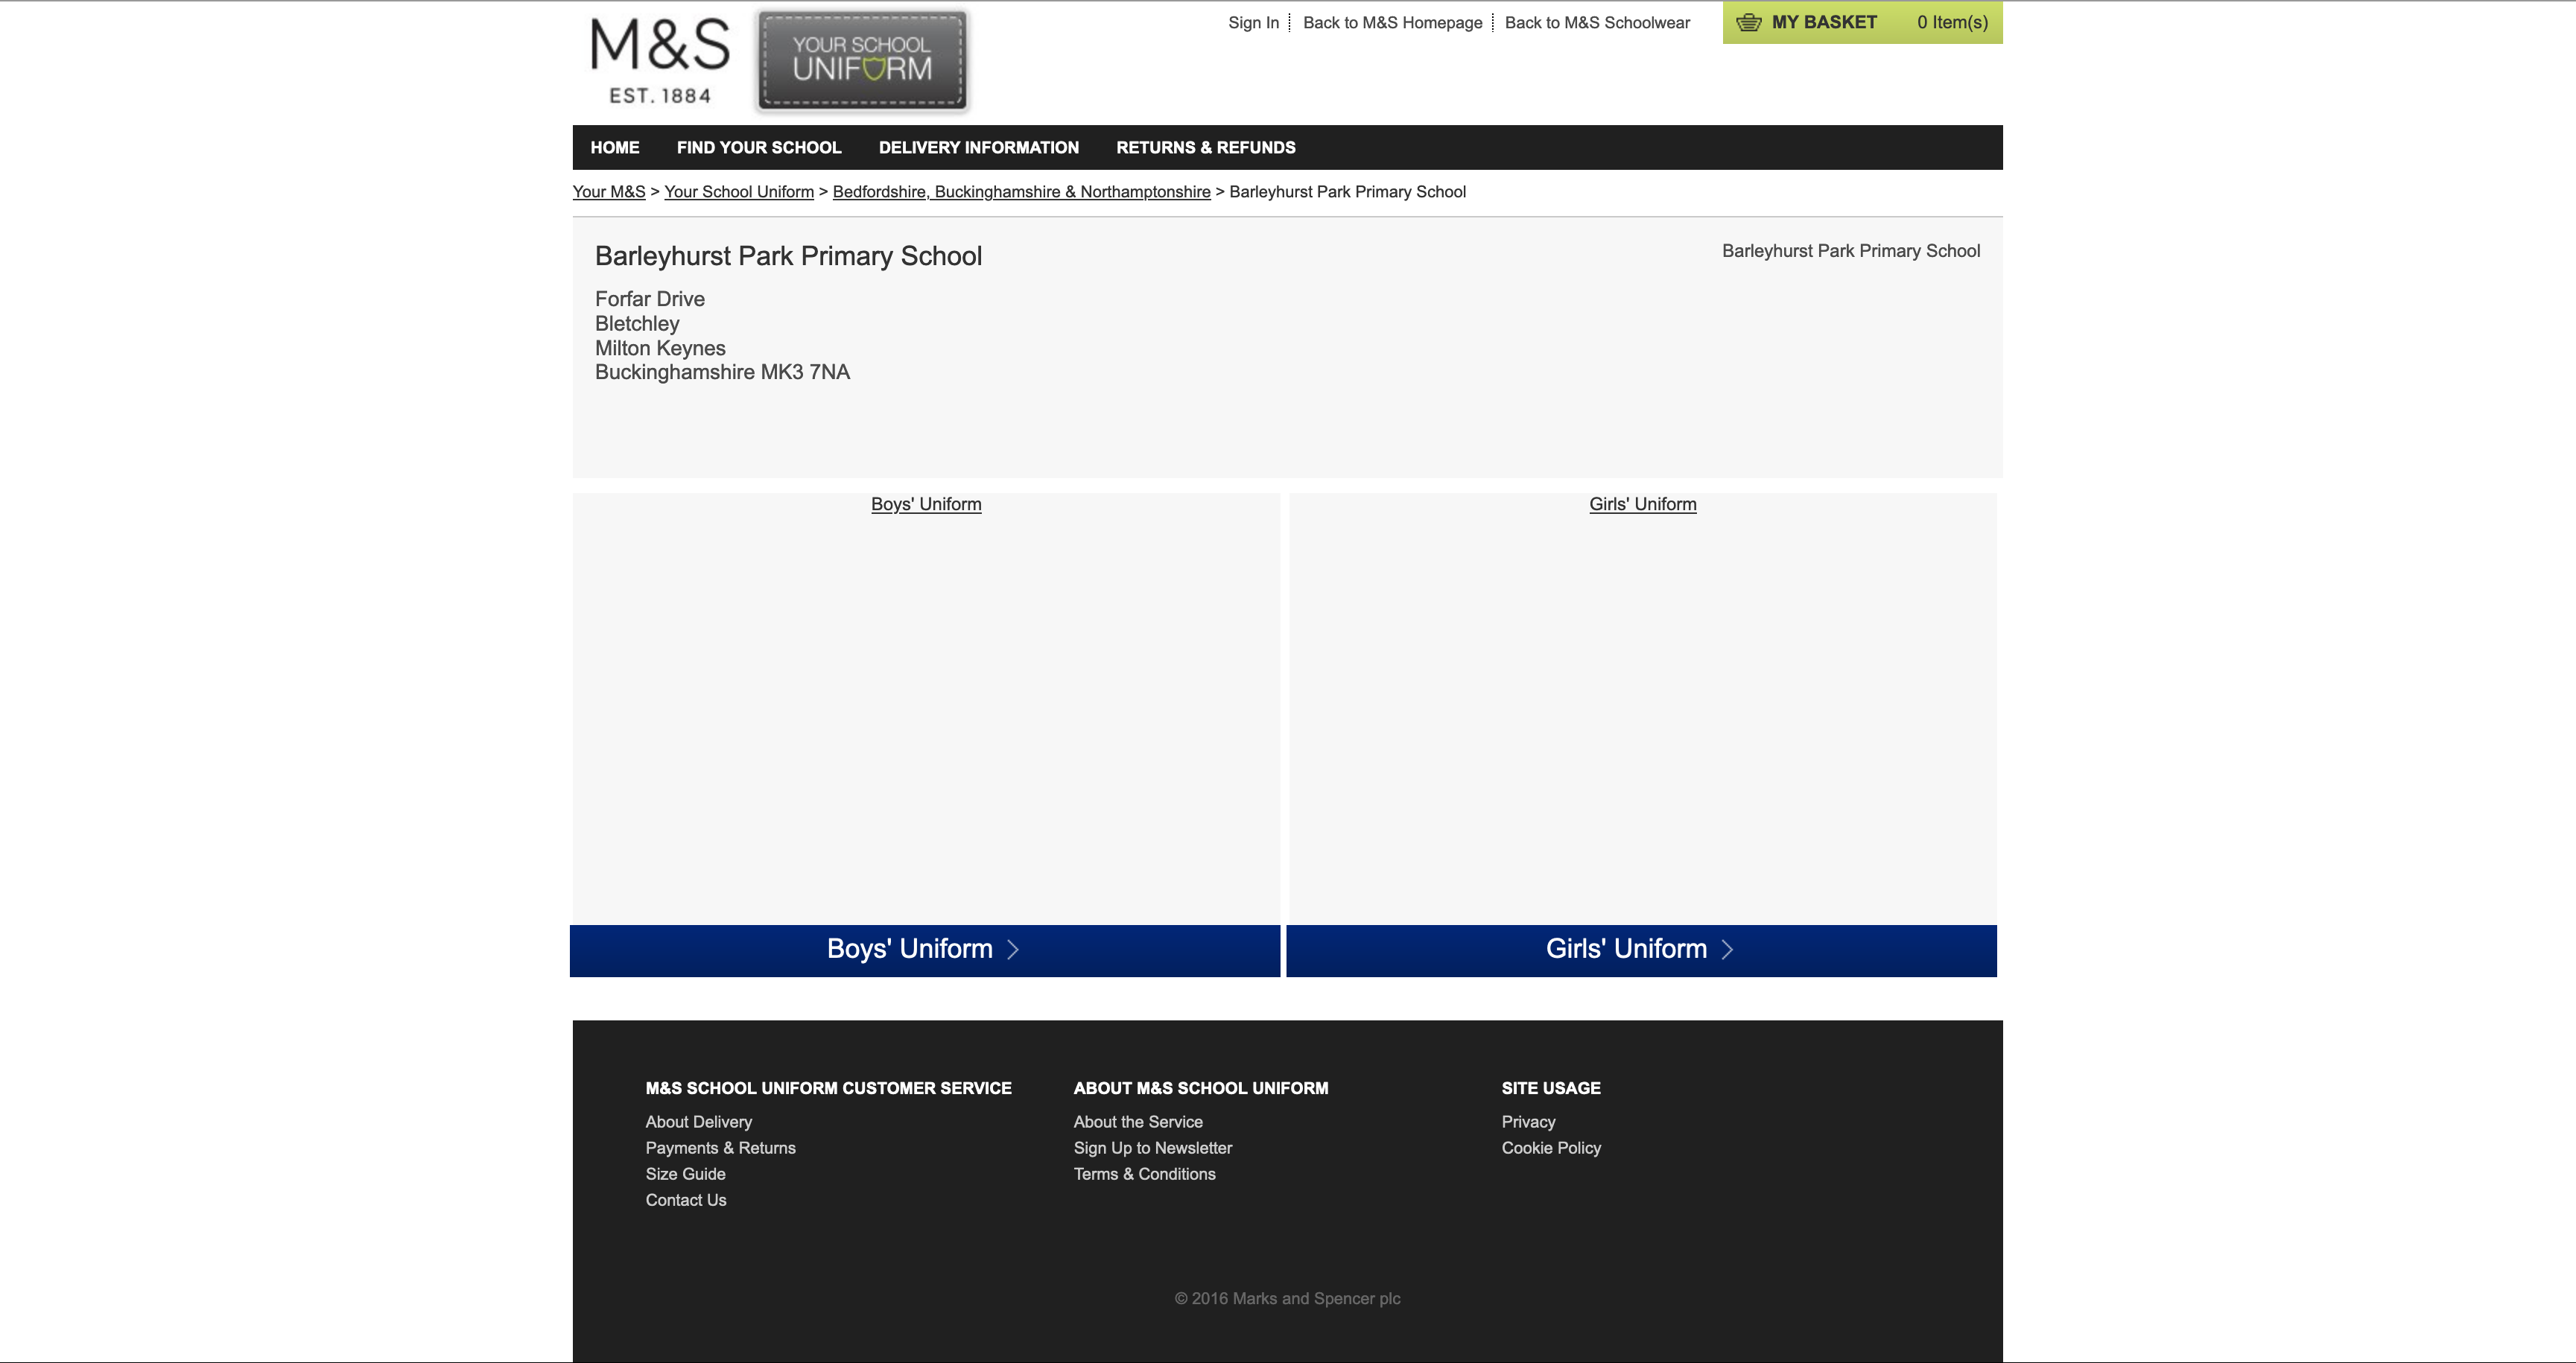This screenshot has width=2576, height=1363.
Task: View the 0 Item(s) basket count
Action: click(x=1952, y=22)
